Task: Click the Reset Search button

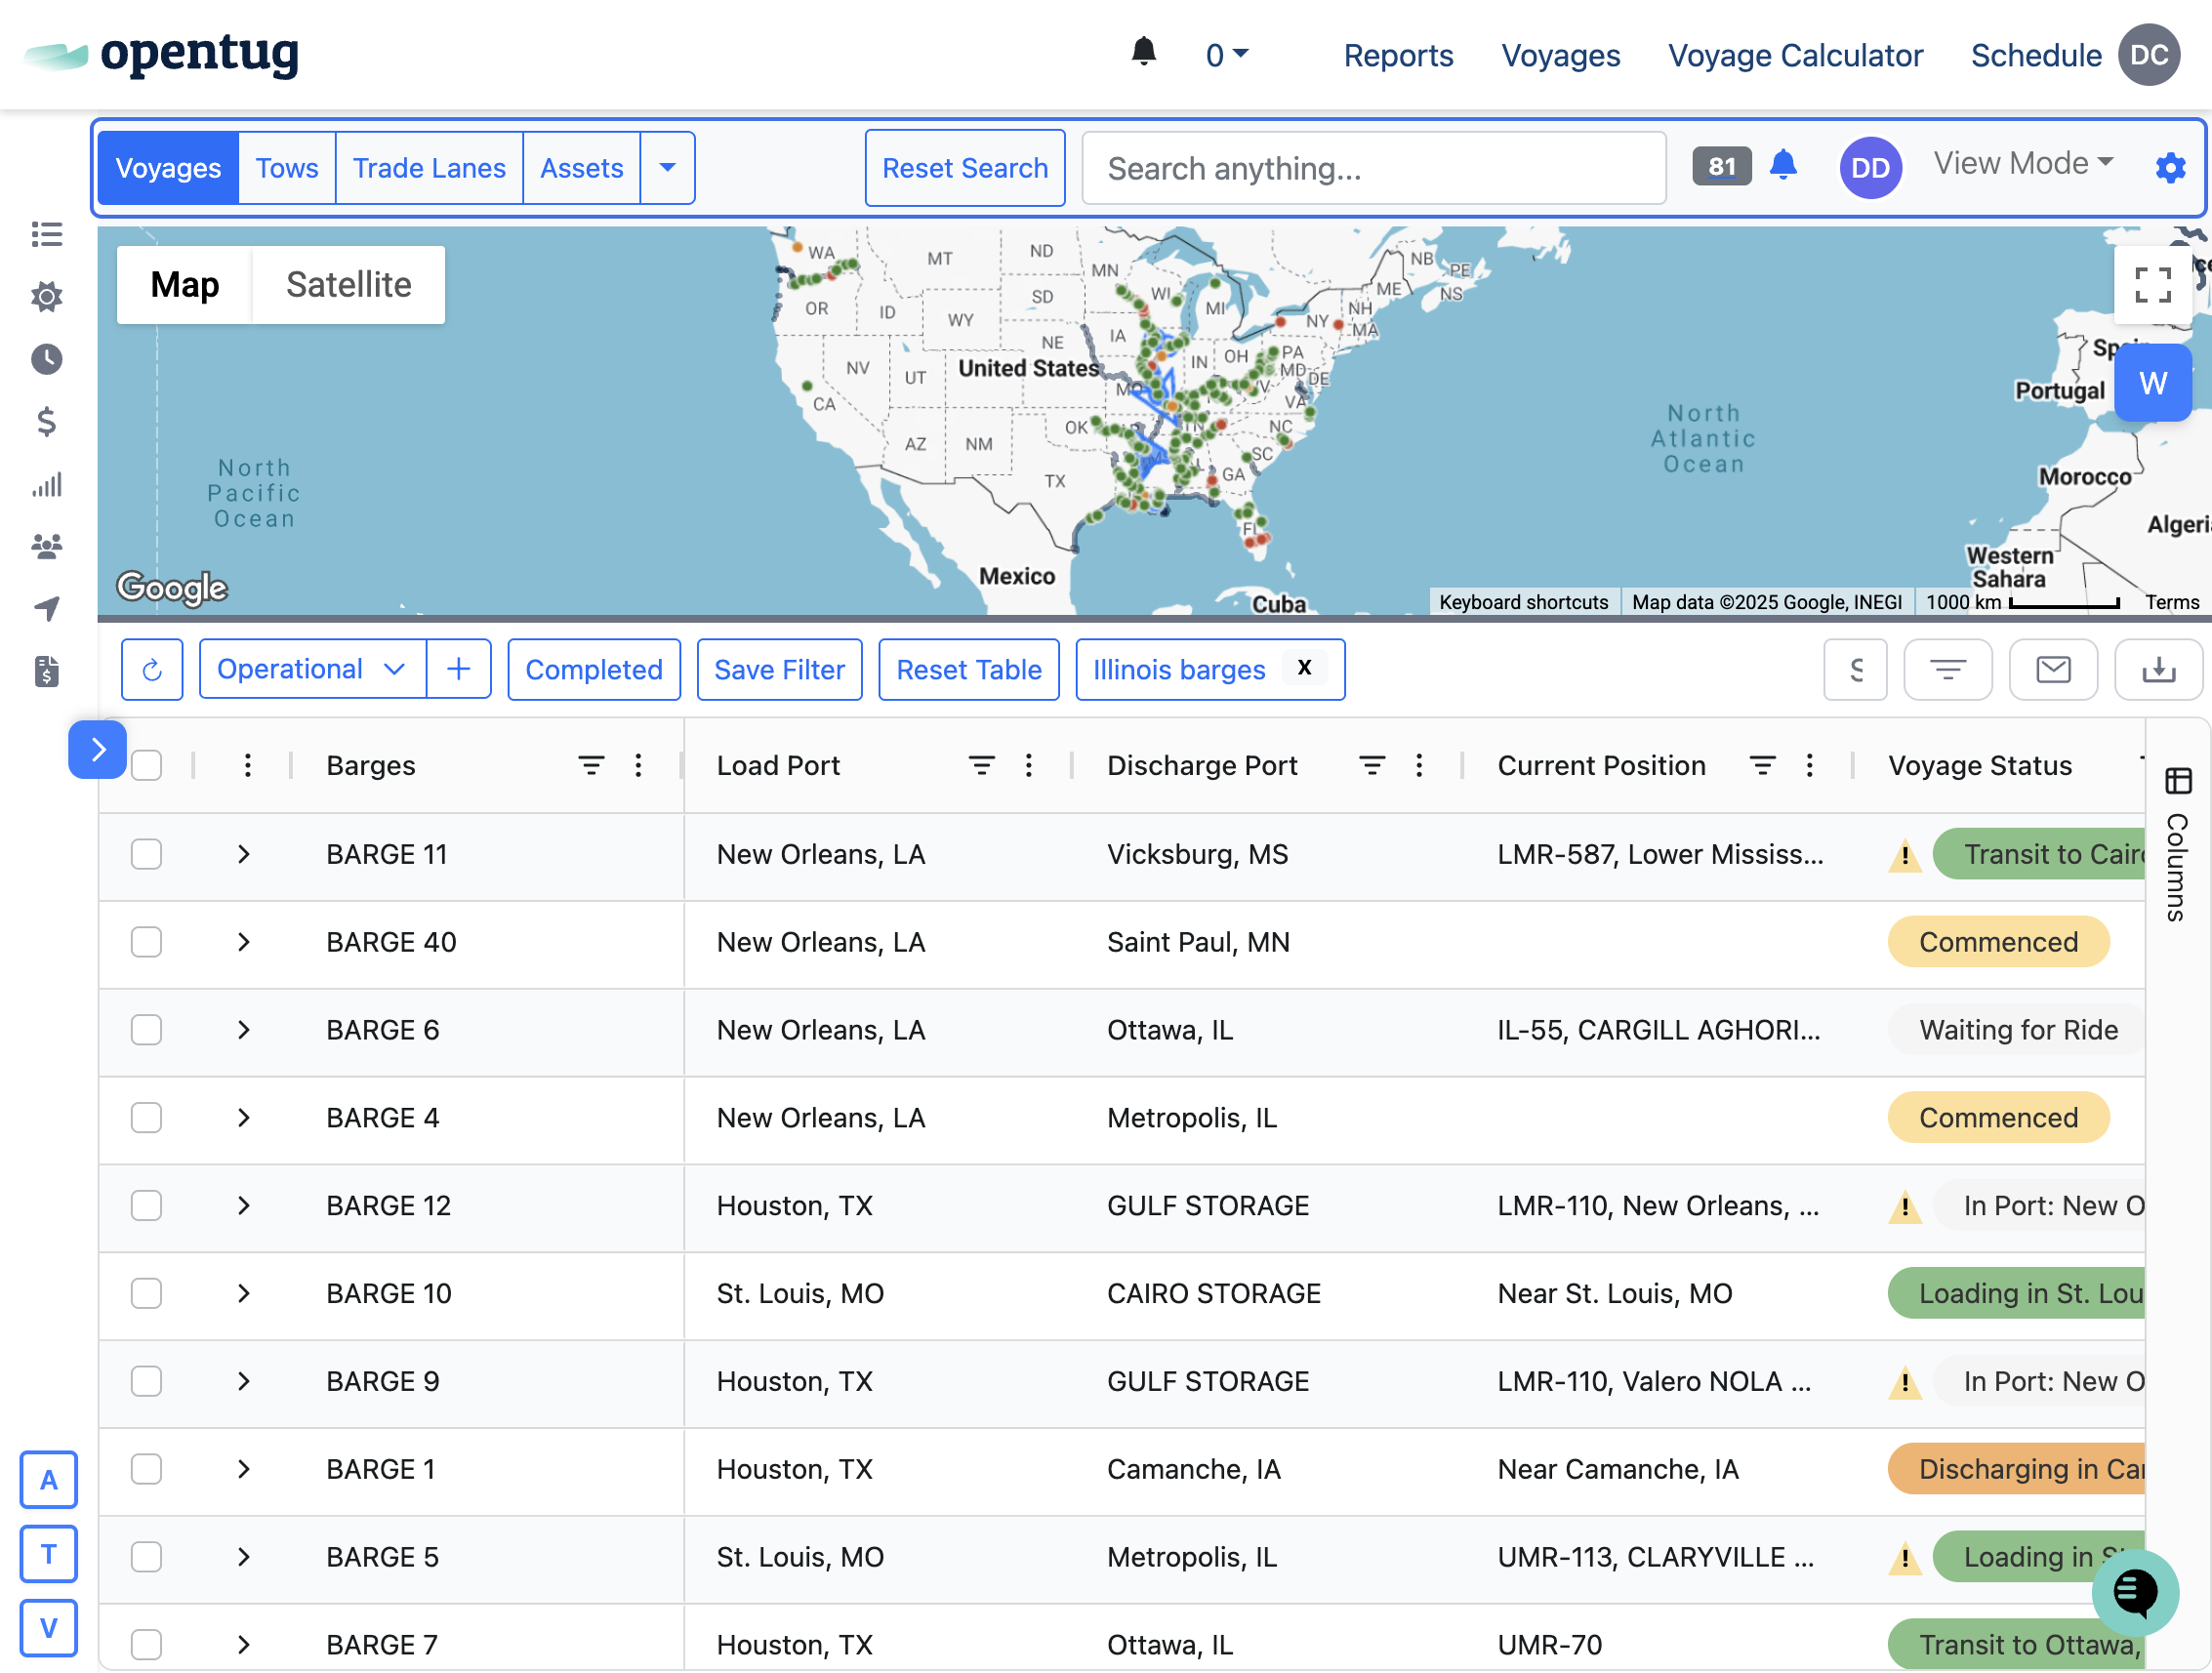Action: (964, 168)
